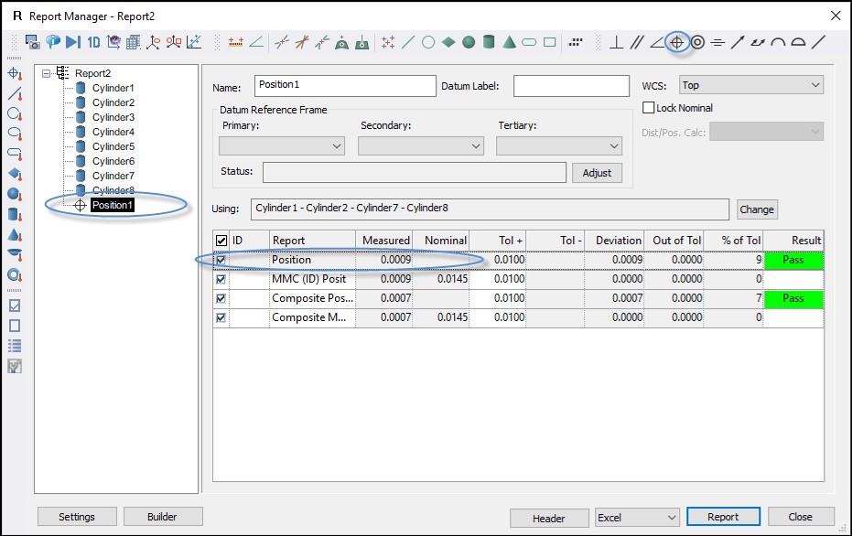Click the camera snapshot toolbar icon

coord(33,42)
